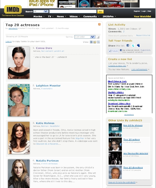Open the RSS feed icon for this list
The width and height of the screenshot is (156, 188).
(x=99, y=24)
